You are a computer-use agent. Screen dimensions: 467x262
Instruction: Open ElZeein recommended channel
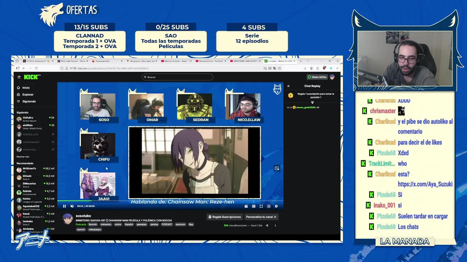click(x=35, y=177)
